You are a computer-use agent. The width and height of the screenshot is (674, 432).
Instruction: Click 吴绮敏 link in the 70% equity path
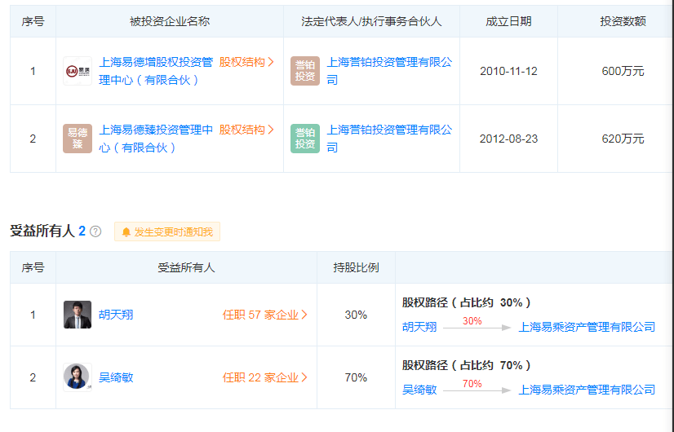click(419, 390)
